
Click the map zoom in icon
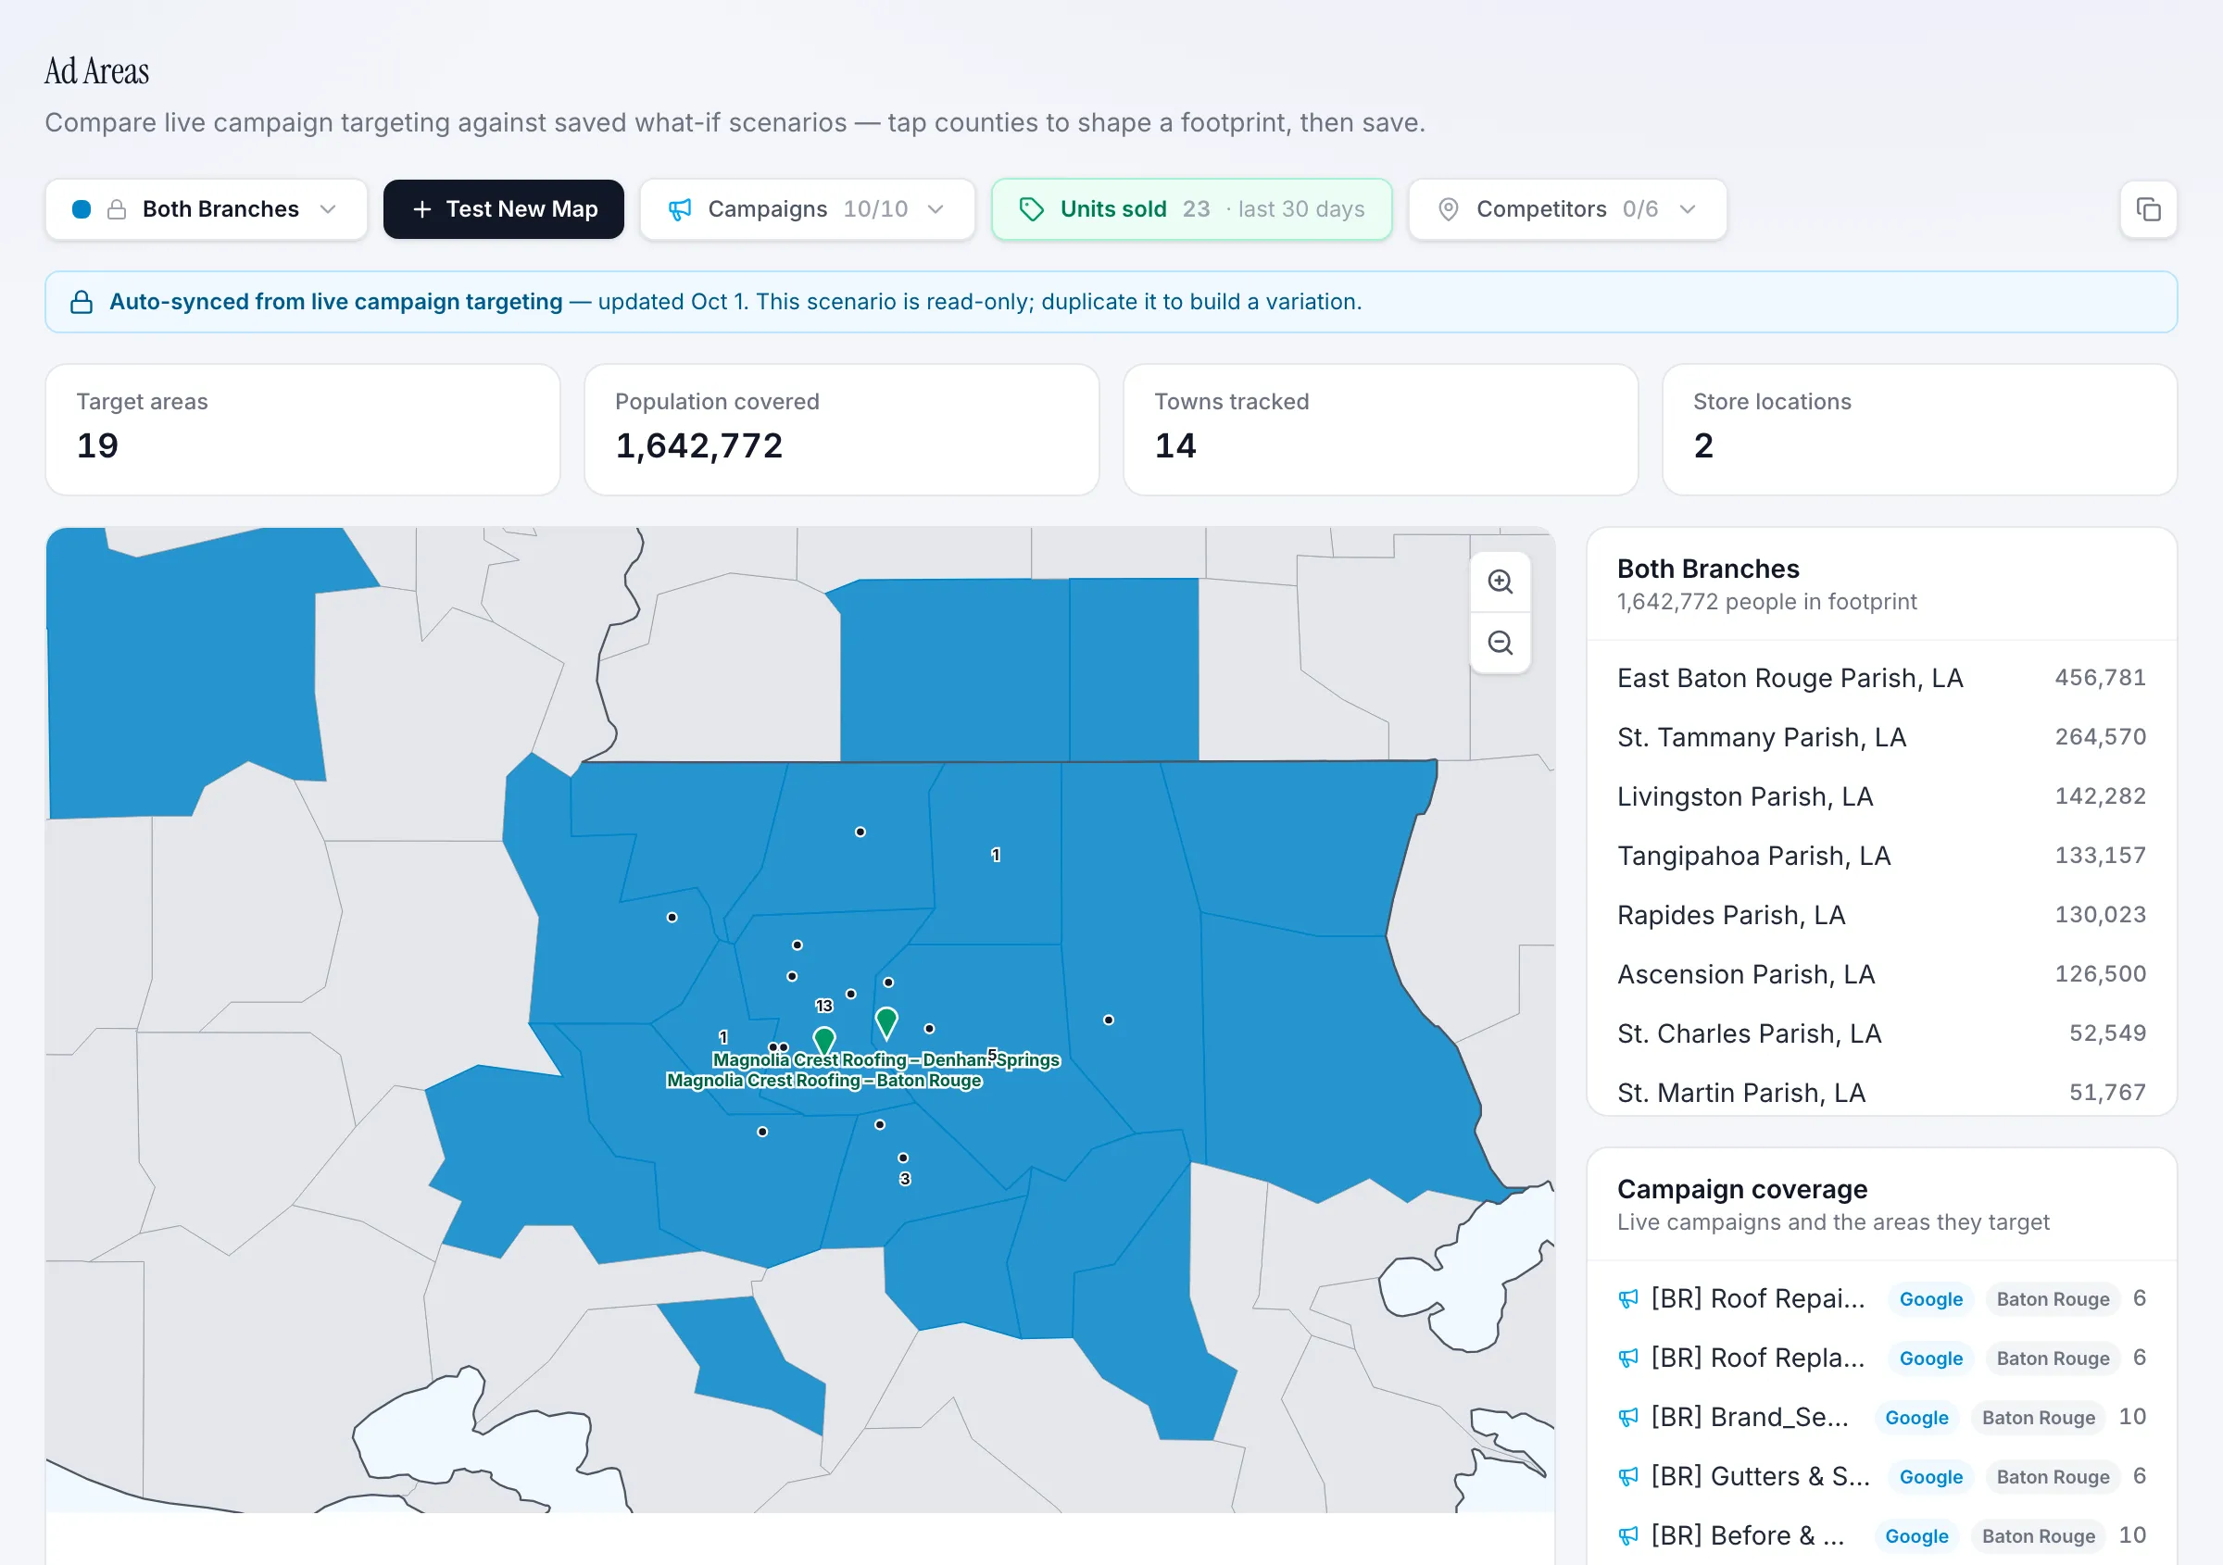click(1500, 582)
